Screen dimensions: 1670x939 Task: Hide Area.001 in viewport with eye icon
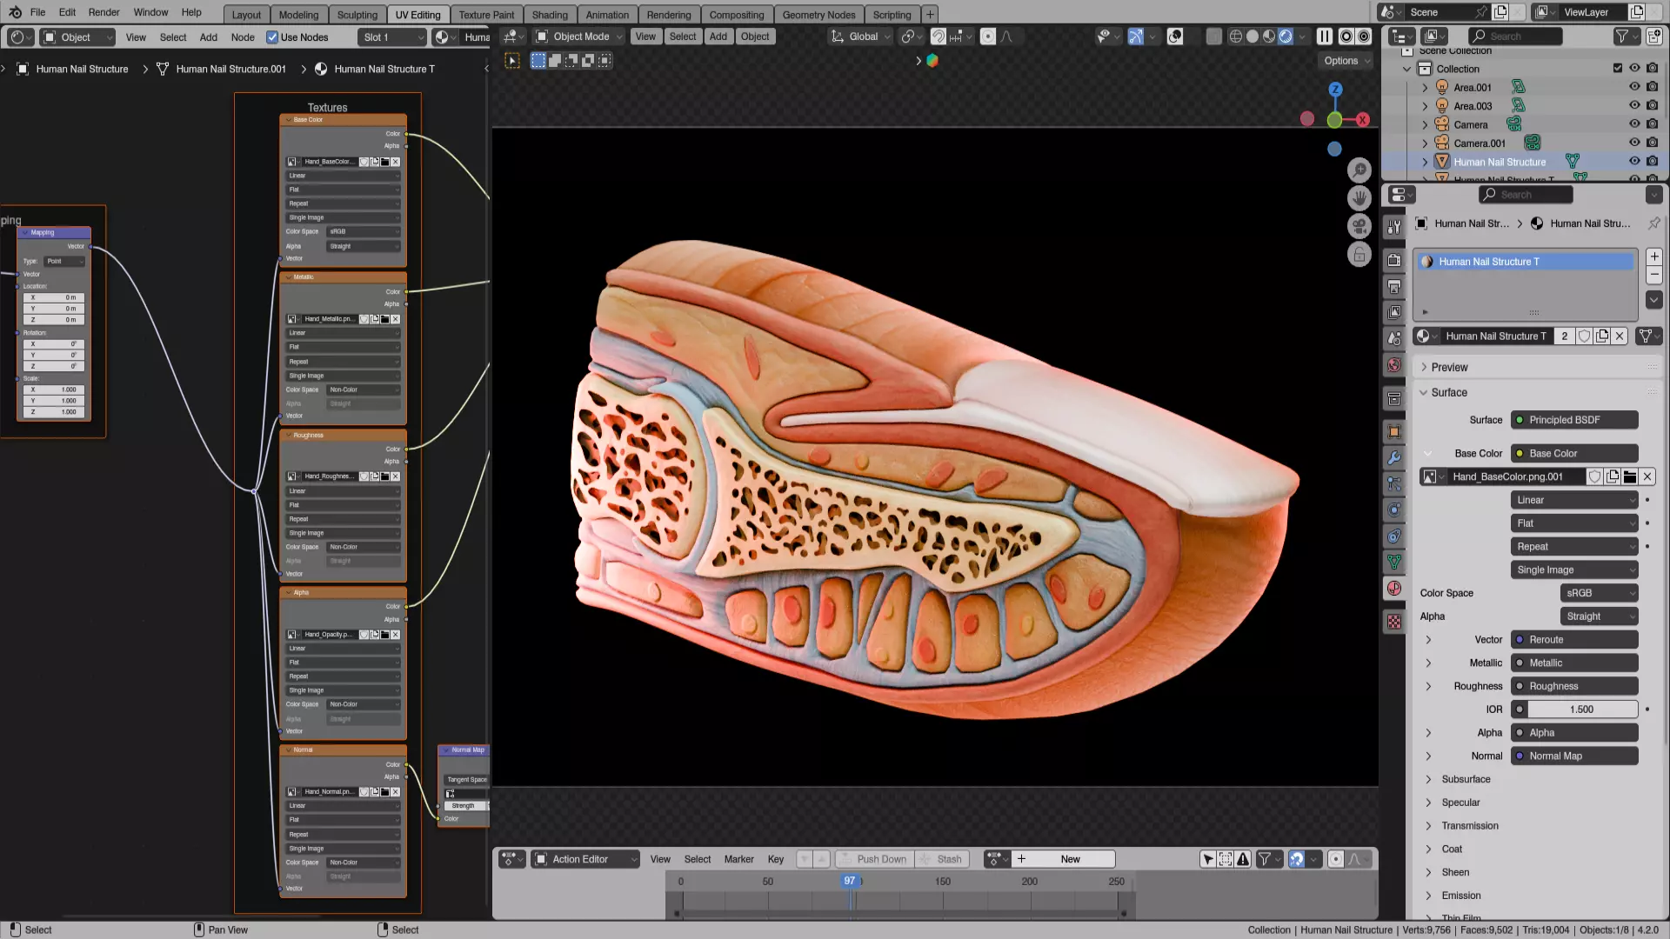(1634, 87)
